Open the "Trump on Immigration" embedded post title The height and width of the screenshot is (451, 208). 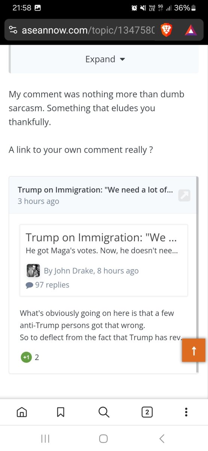pyautogui.click(x=95, y=190)
